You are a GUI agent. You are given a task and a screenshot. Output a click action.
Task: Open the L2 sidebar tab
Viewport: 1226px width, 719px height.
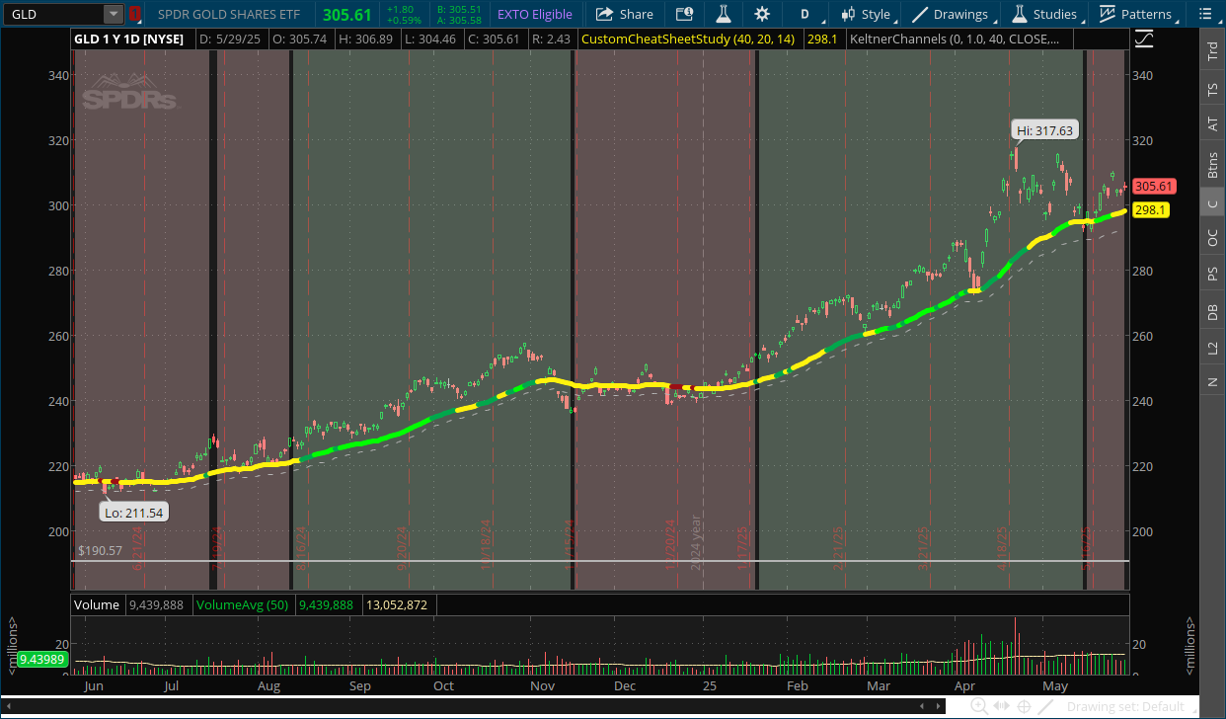(1212, 348)
